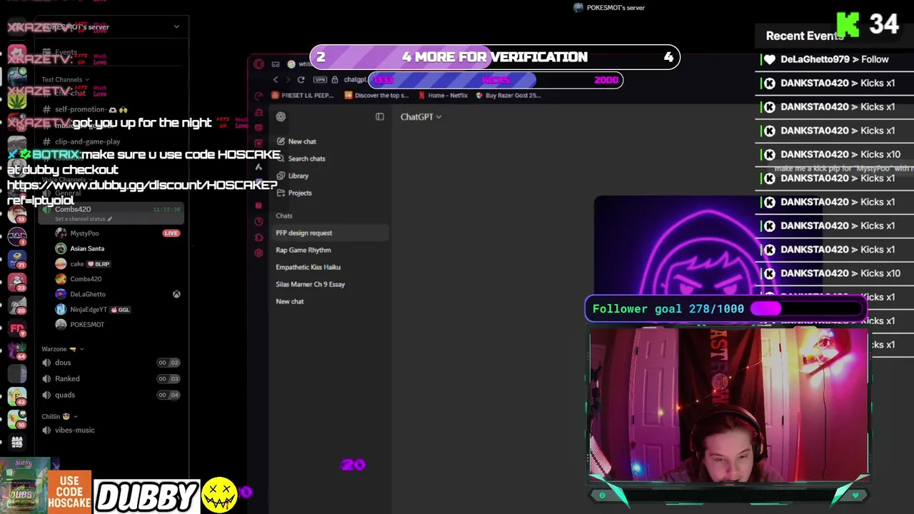The height and width of the screenshot is (514, 914).
Task: Open FD server icon with 9 badge
Action: (17, 328)
